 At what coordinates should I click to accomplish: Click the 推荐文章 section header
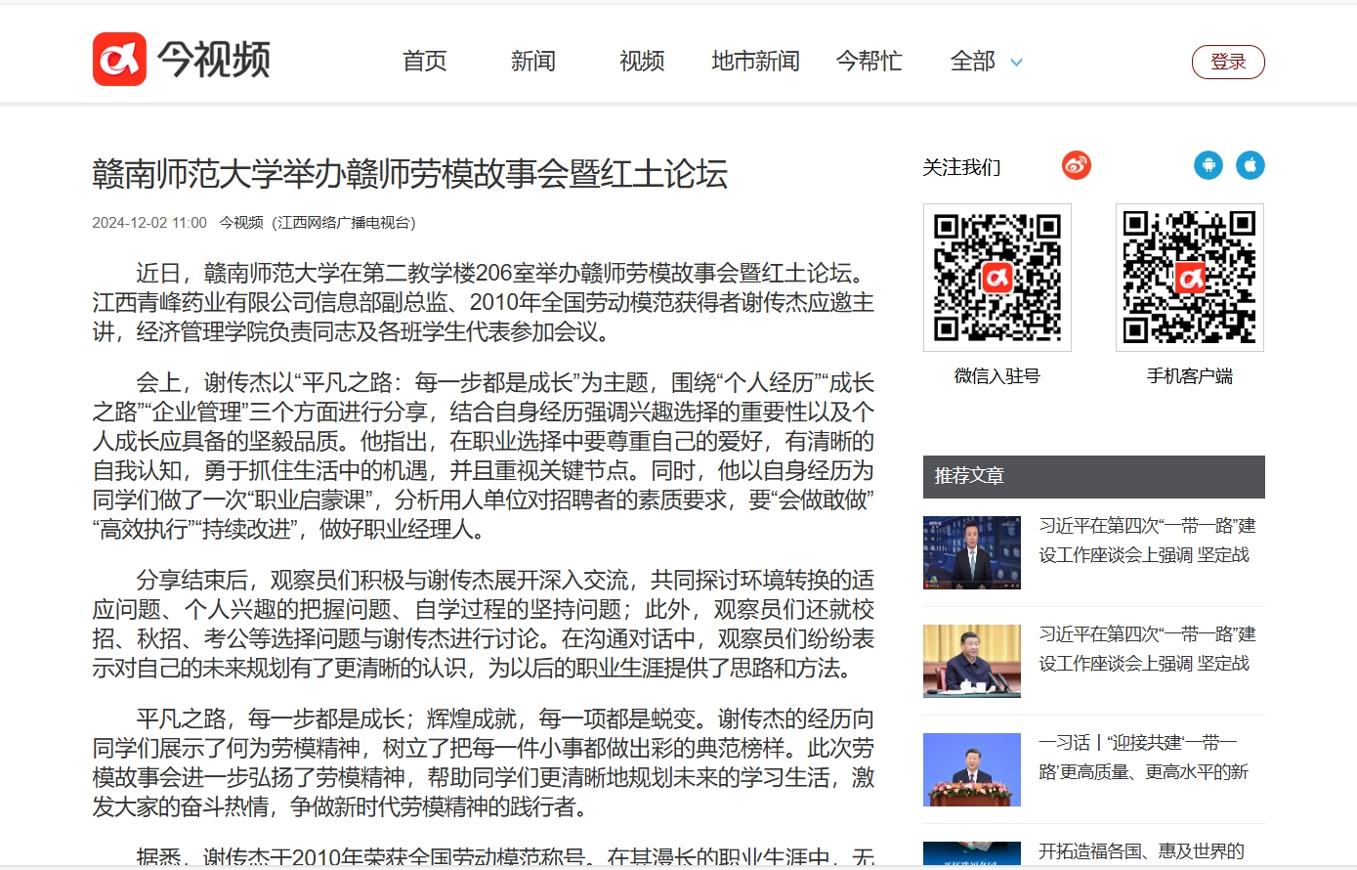coord(1094,476)
